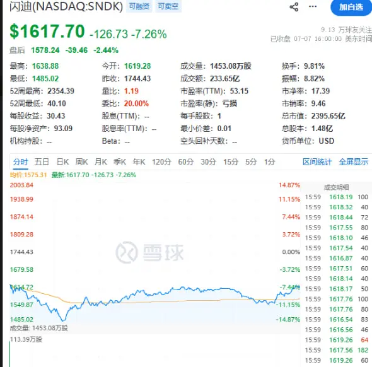Click the 加自选 button
372x367 pixels.
click(351, 7)
